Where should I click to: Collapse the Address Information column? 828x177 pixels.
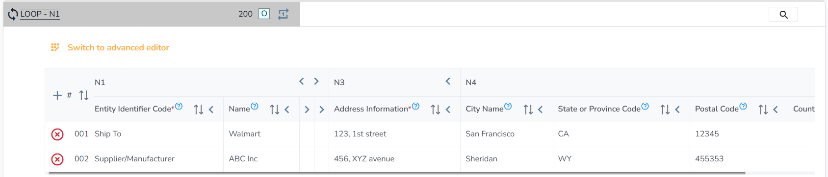tap(448, 110)
